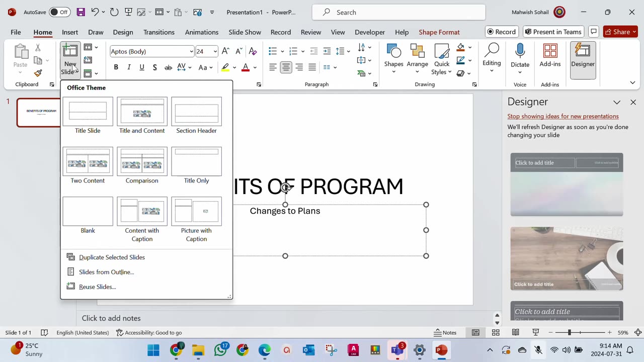This screenshot has height=362, width=644.
Task: Click Present in Teams button
Action: coord(553,32)
